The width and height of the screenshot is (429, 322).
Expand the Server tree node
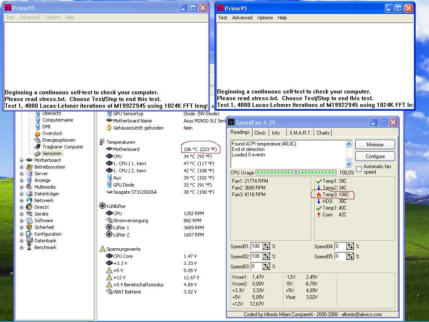coord(21,174)
